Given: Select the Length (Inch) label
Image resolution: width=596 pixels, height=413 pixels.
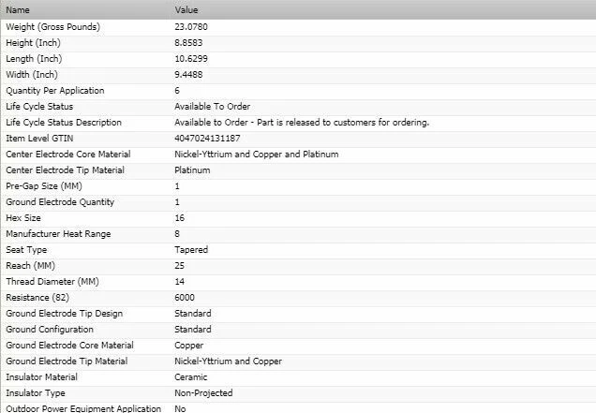Looking at the screenshot, I should pyautogui.click(x=34, y=59).
